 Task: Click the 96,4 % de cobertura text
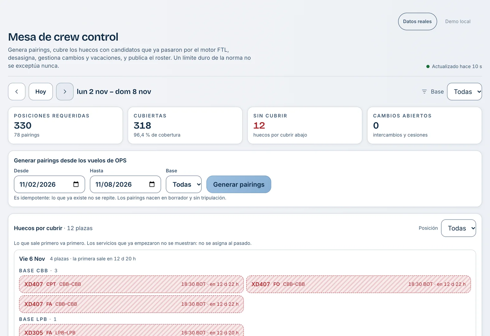[157, 135]
